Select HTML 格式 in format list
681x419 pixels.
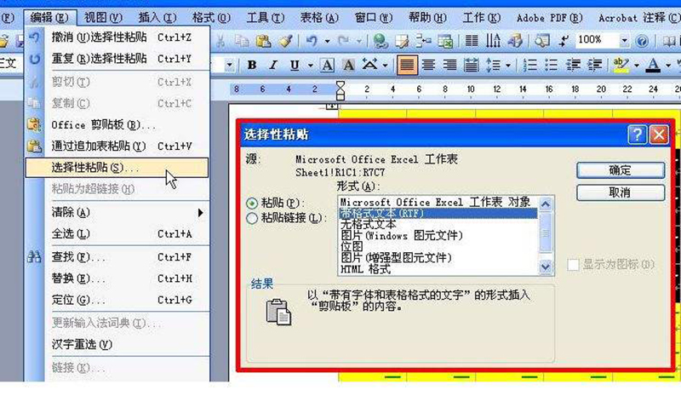(438, 269)
